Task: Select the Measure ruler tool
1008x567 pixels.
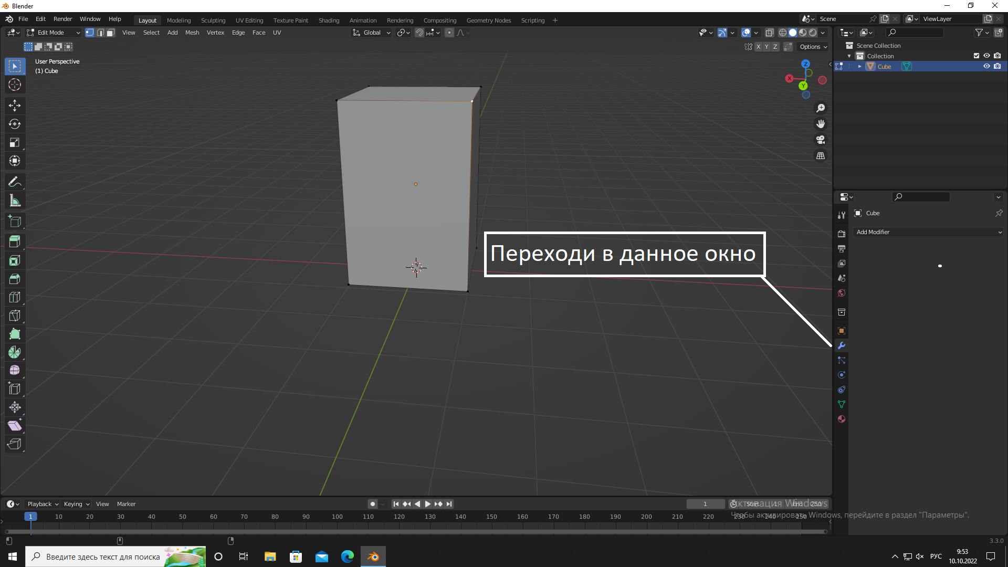Action: click(15, 201)
